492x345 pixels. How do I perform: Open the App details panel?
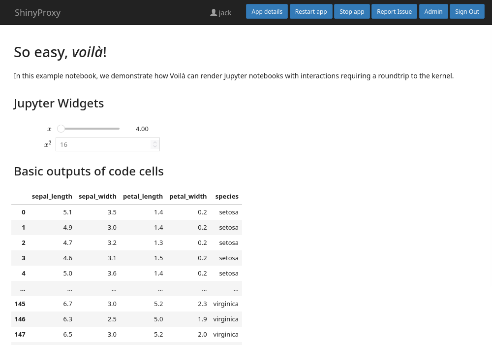pos(267,12)
